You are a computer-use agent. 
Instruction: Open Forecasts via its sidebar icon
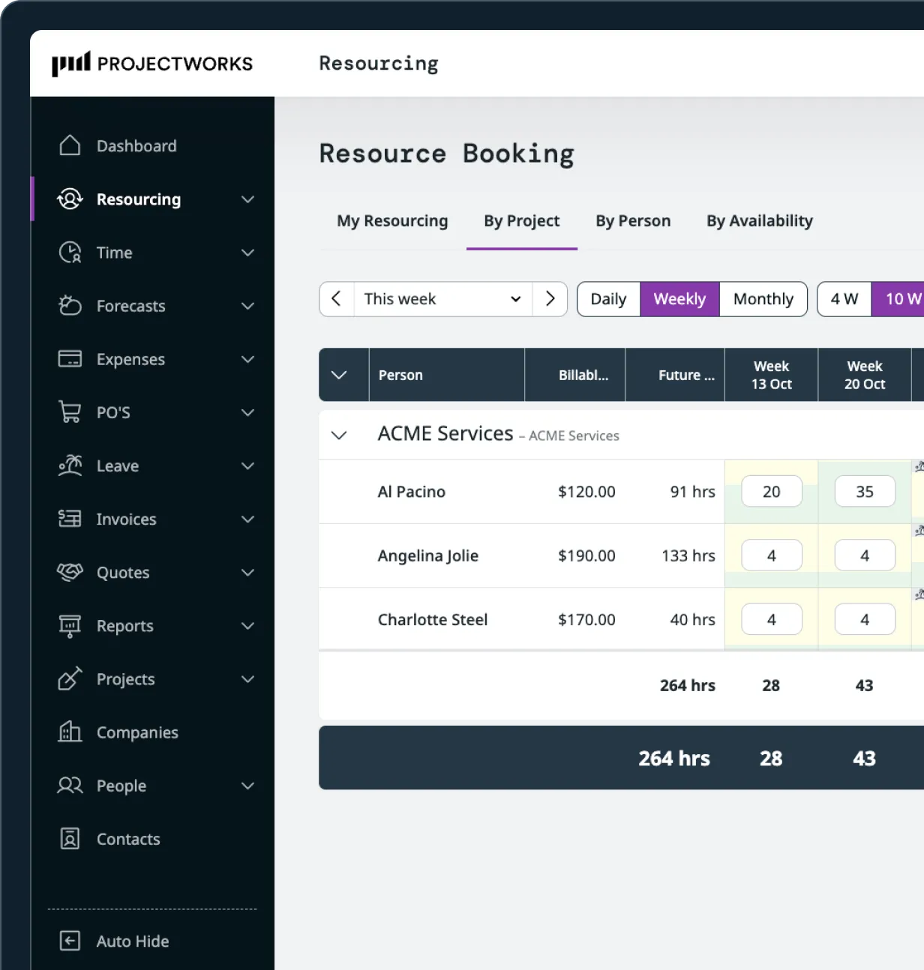point(69,306)
